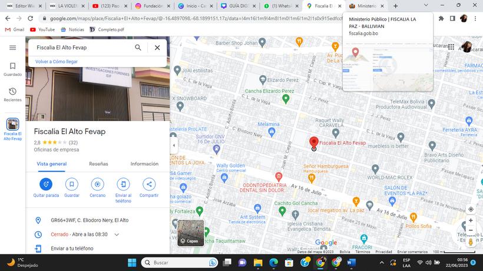Click the Privacidad link at map bottom
The image size is (483, 271).
pyautogui.click(x=383, y=252)
